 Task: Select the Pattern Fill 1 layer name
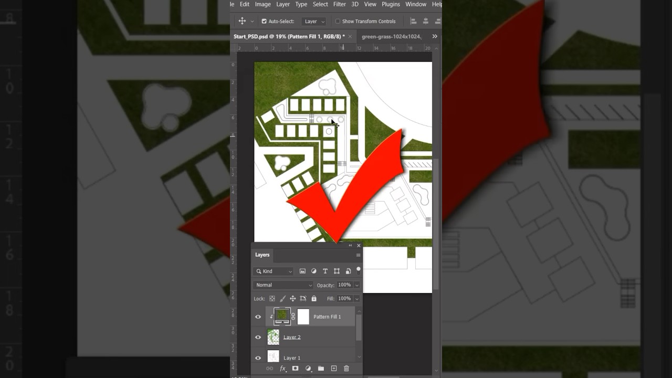pos(327,317)
